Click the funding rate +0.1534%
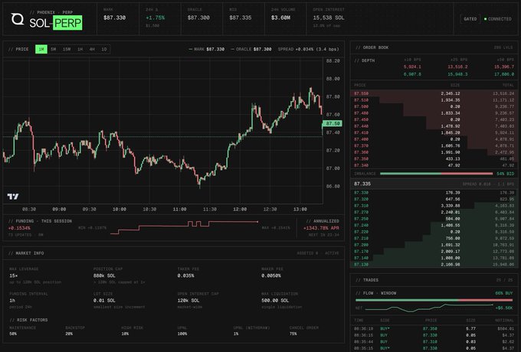Viewport: 521px width, 352px height. click(19, 228)
